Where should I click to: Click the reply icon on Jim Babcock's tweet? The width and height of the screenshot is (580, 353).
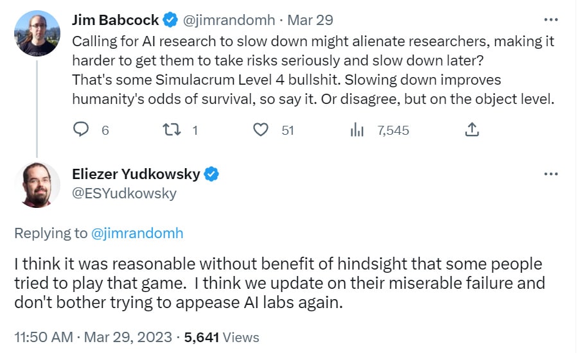pos(81,130)
